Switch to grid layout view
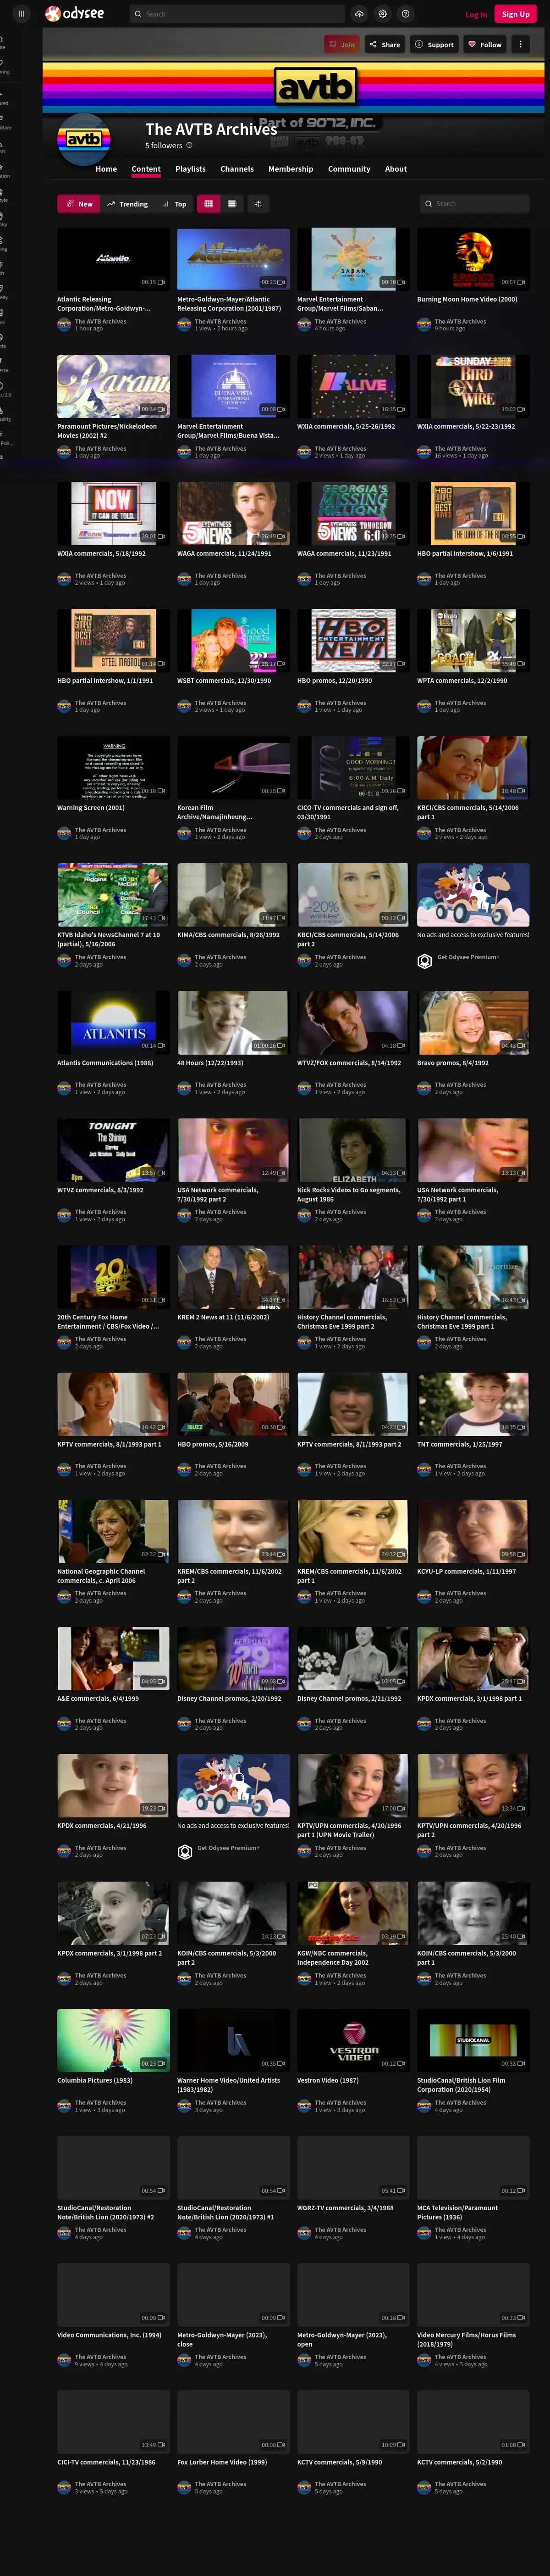 point(209,204)
